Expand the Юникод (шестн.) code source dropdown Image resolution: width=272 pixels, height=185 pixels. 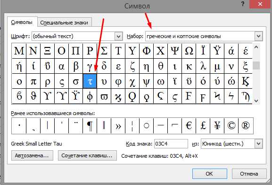258,144
